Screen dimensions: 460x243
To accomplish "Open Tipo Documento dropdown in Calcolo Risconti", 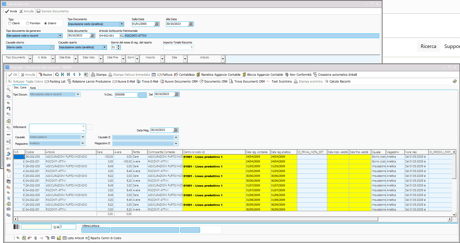I will pyautogui.click(x=122, y=24).
